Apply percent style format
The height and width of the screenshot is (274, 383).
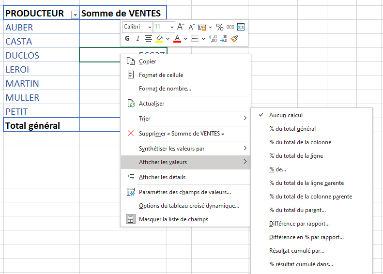pos(219,27)
